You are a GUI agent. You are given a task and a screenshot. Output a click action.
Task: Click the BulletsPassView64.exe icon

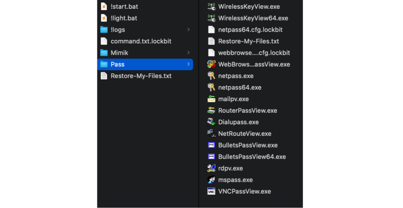pos(211,157)
